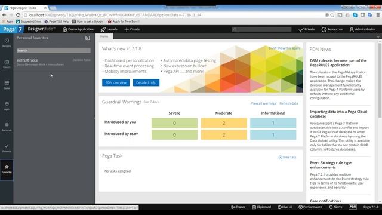Screen dimensions: 382x215
Task: Create a New task
Action: 288,158
